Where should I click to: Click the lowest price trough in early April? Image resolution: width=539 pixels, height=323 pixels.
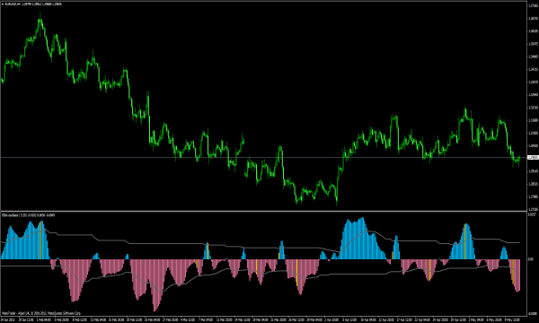[x=336, y=202]
